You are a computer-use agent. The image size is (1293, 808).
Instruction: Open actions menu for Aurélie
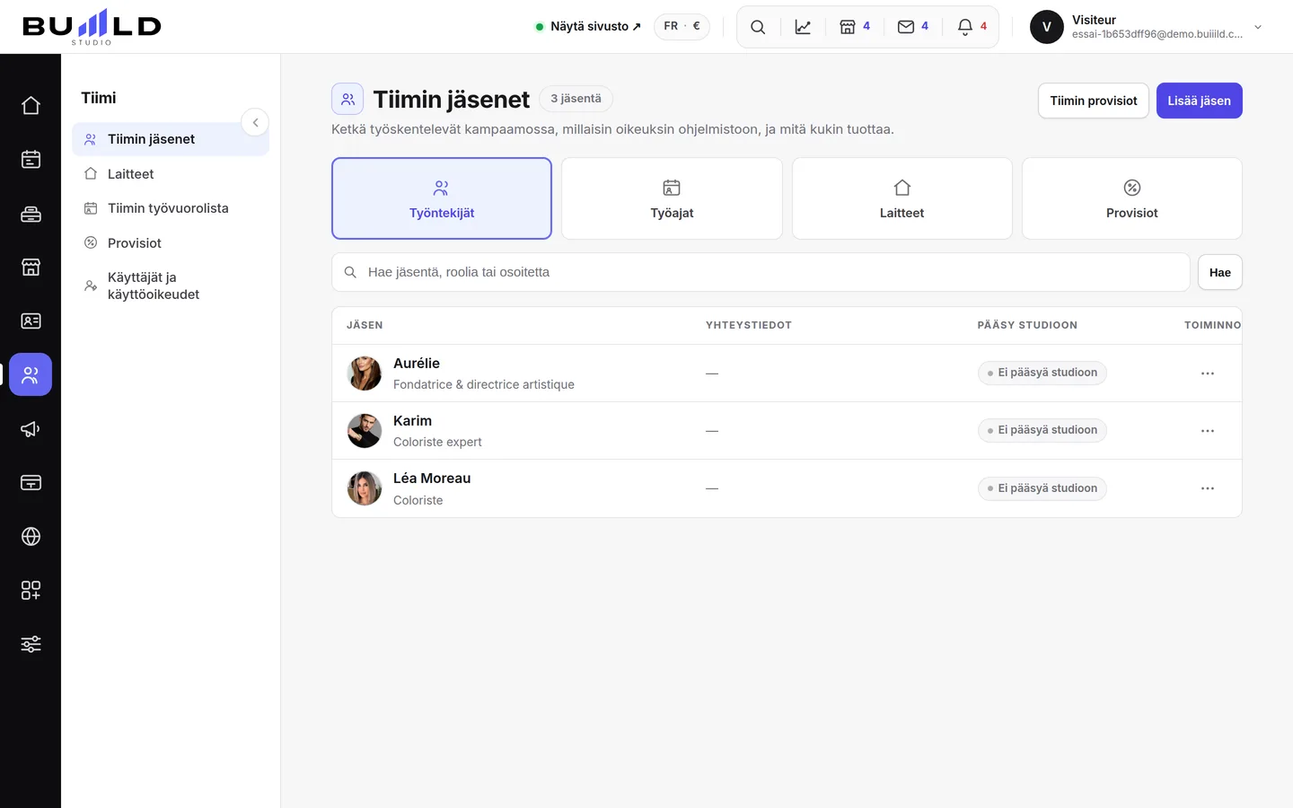click(1208, 373)
